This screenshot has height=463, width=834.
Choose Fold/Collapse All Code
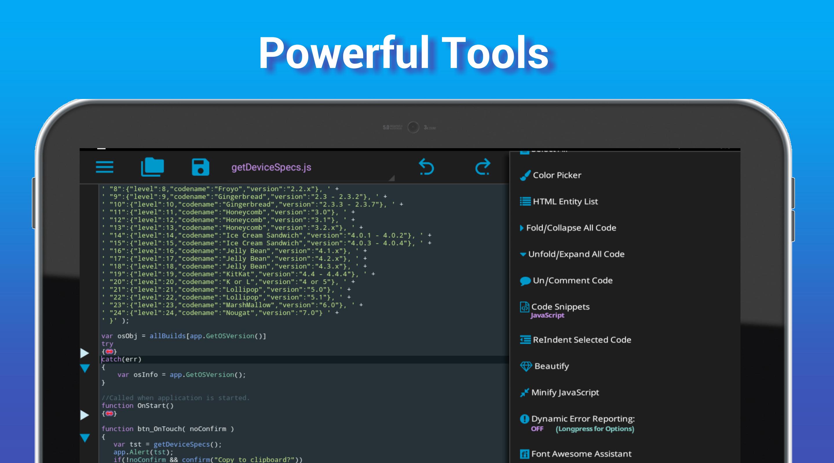point(571,228)
